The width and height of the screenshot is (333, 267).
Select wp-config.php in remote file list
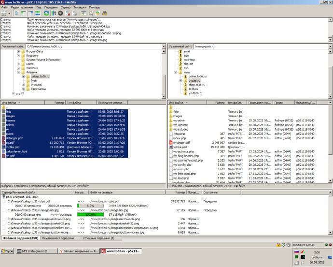coord(182,165)
